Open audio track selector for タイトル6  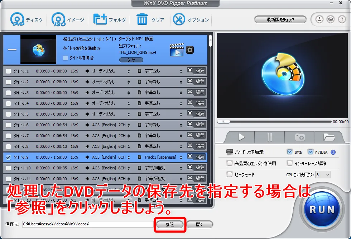129,125
